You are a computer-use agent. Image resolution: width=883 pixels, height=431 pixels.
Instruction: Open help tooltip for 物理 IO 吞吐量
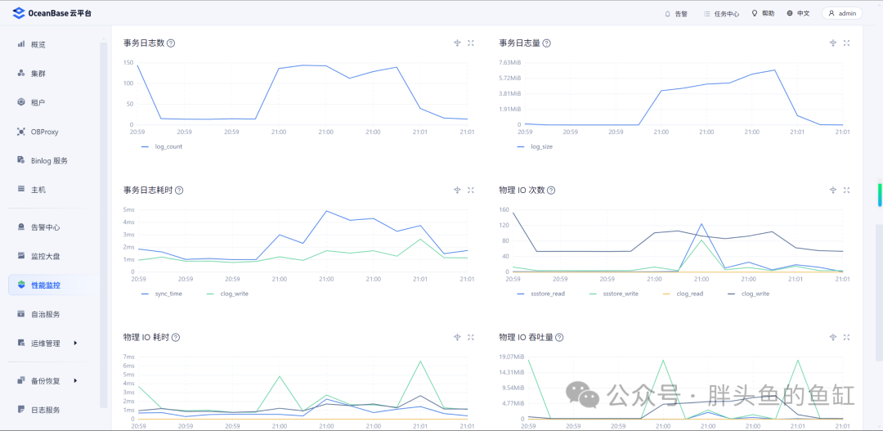click(x=559, y=338)
